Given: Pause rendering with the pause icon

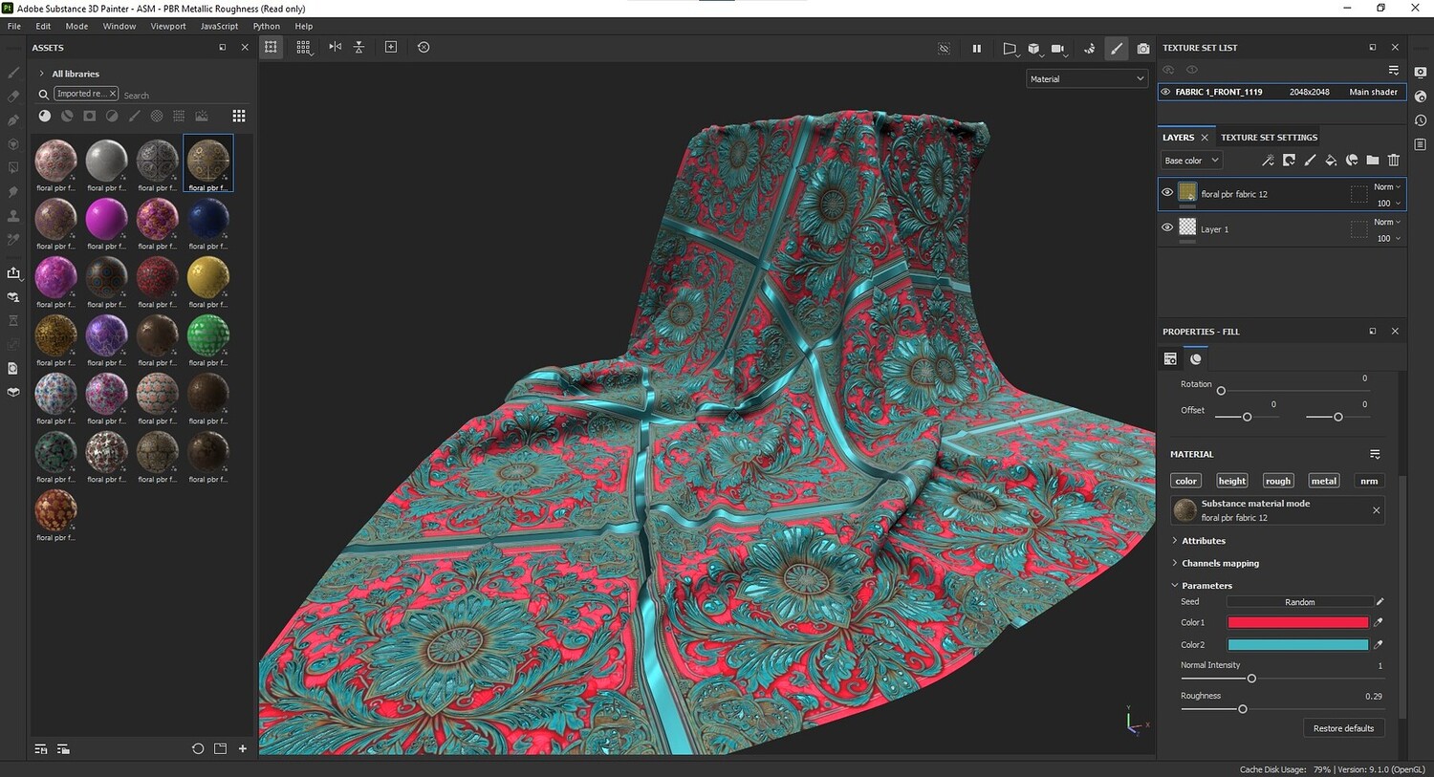Looking at the screenshot, I should point(976,48).
